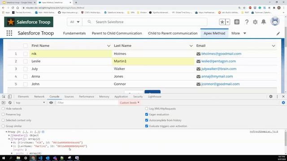Open the Custom levels dropdown
The height and width of the screenshot is (161, 287).
[x=130, y=102]
